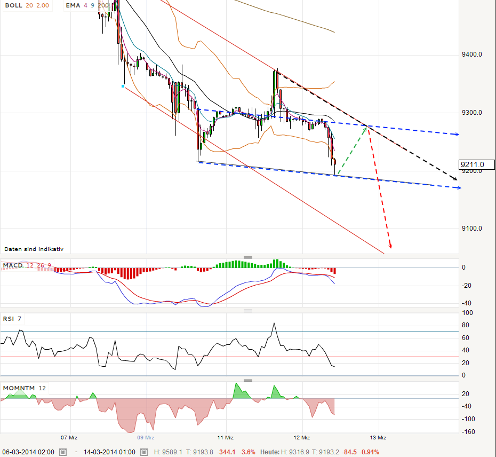Click the momentum axis label -100

468,419
